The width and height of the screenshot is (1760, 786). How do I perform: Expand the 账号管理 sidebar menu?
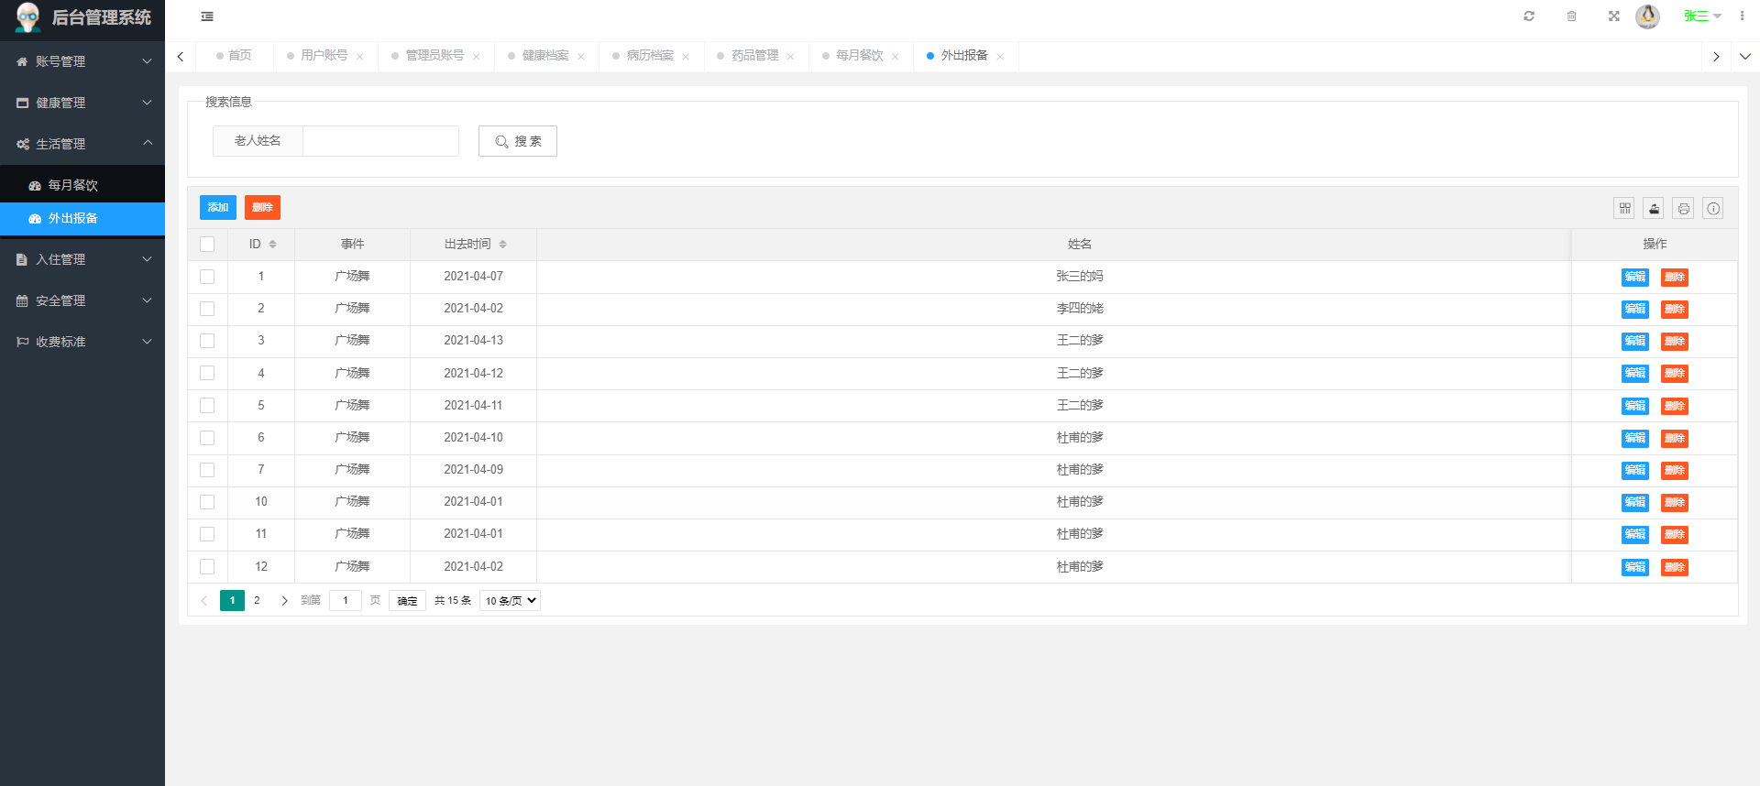(x=82, y=61)
